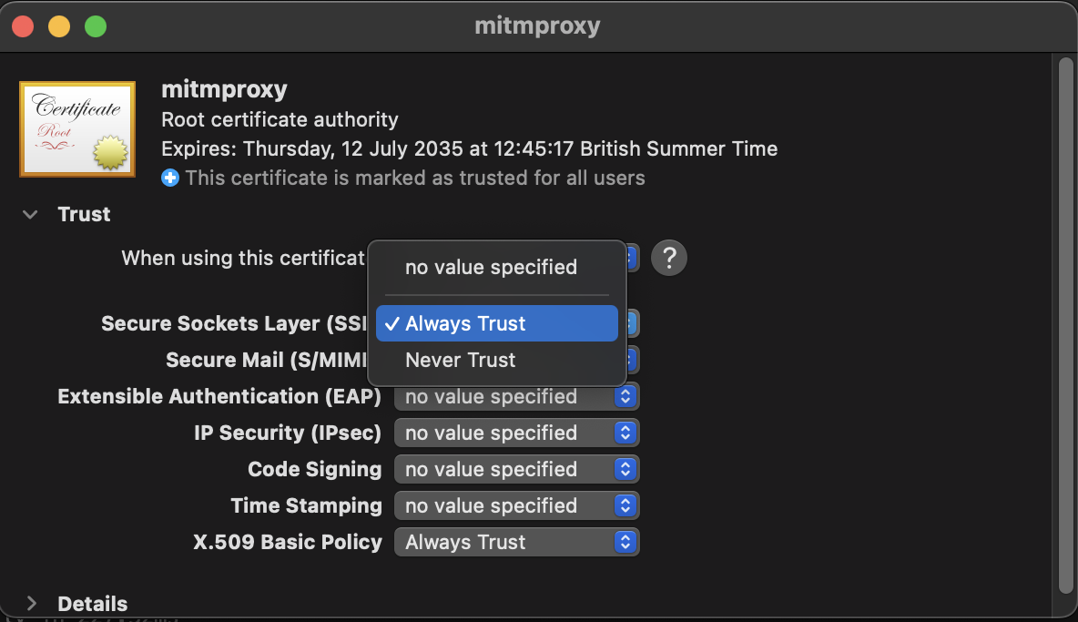Click the Extensible Authentication (EAP) label

[x=219, y=396]
